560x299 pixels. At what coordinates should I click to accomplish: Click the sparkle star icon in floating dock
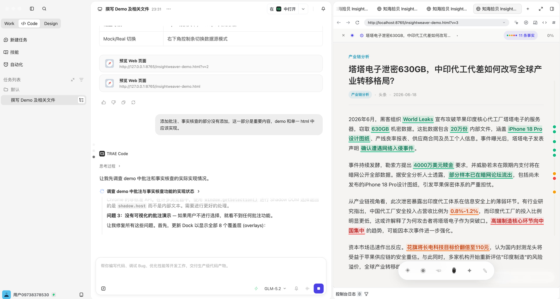pos(469,270)
